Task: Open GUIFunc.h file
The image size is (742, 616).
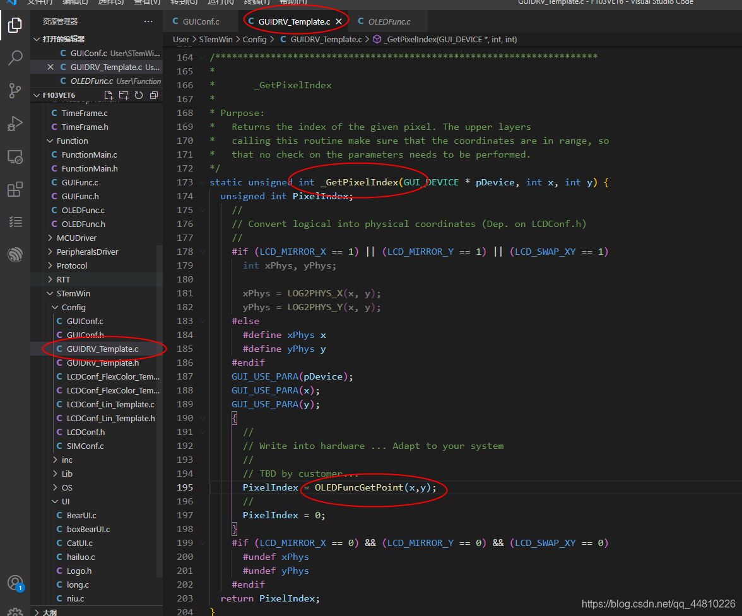Action: [80, 196]
